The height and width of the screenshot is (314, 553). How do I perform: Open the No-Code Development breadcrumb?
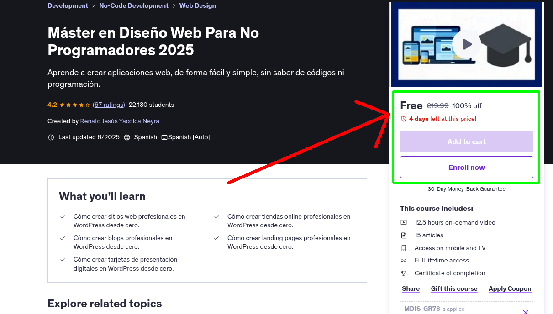click(134, 6)
